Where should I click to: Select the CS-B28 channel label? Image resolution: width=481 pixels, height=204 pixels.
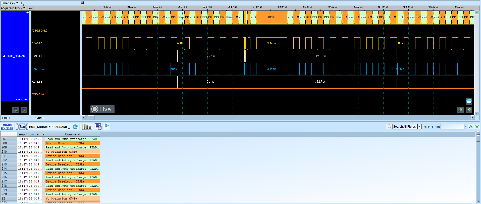(x=37, y=43)
